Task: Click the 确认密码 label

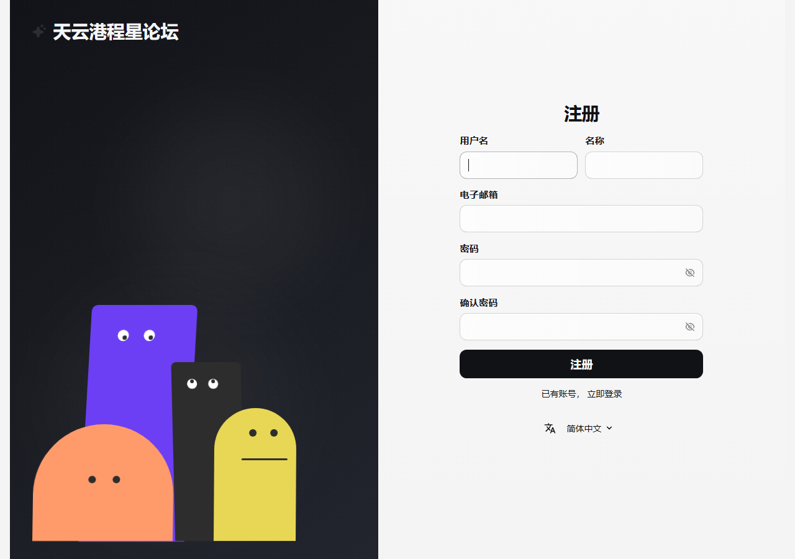Action: click(x=478, y=303)
